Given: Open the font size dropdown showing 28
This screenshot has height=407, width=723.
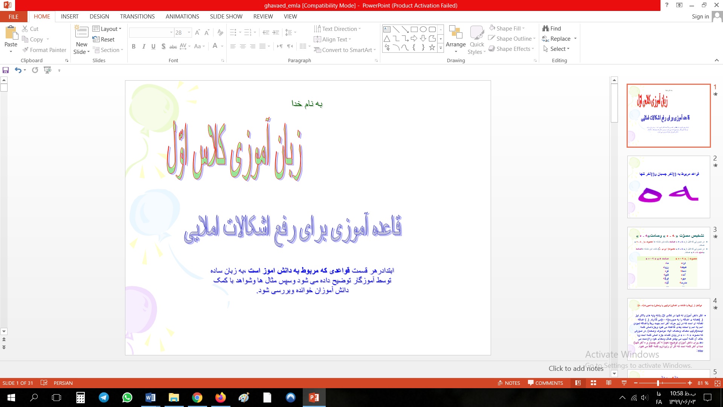Looking at the screenshot, I should [189, 33].
